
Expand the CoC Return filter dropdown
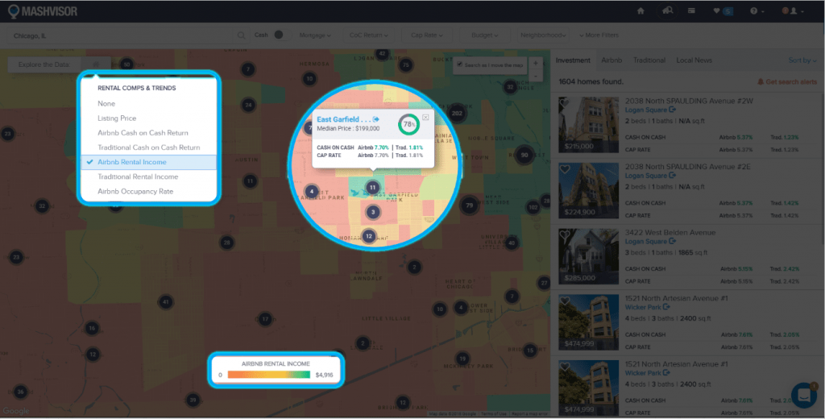[x=369, y=35]
